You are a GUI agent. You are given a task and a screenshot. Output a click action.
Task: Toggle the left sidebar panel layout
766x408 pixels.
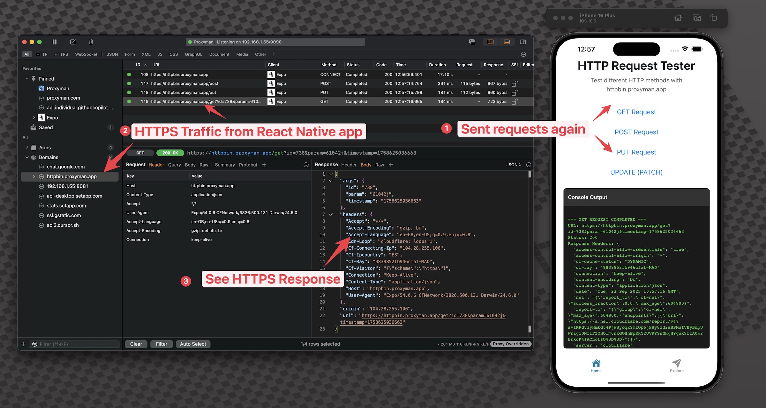pyautogui.click(x=491, y=42)
